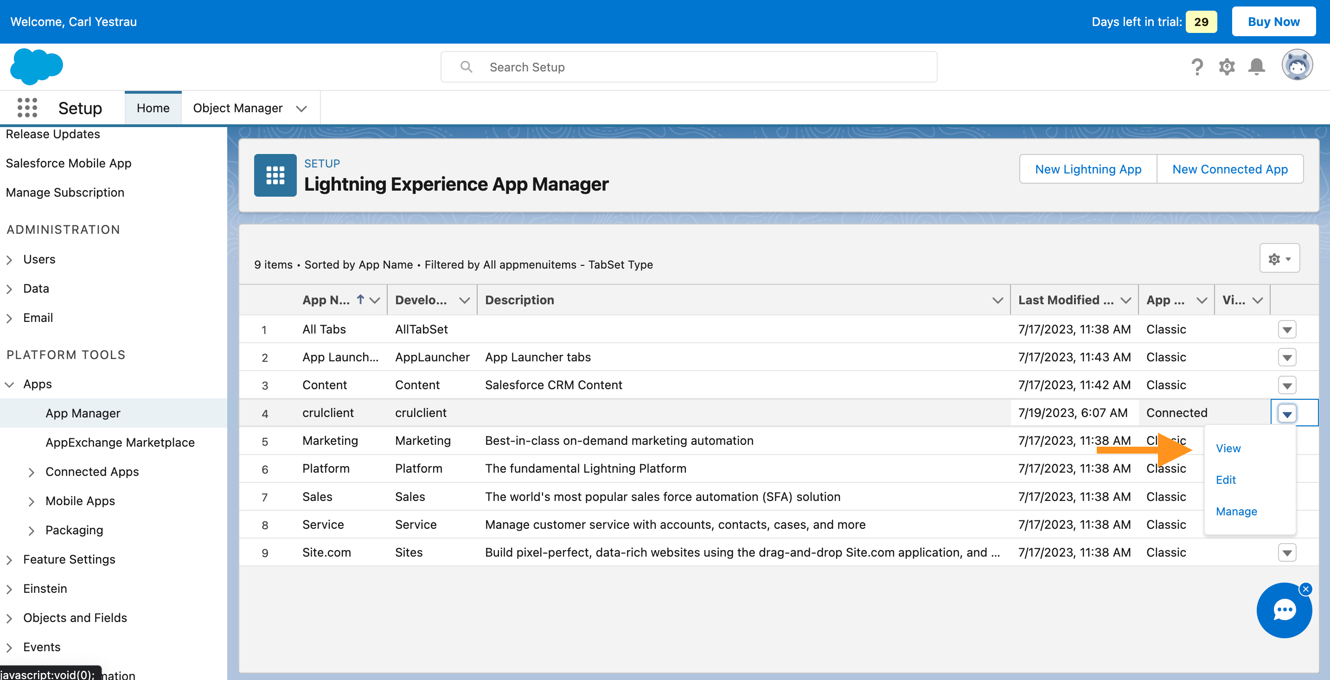The width and height of the screenshot is (1330, 680).
Task: Click 'Salesforce CRM Content' description cell
Action: [x=554, y=385]
